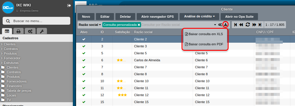Screen dimensions: 295x106
Task: Refresh the client list
Action: pos(248,24)
